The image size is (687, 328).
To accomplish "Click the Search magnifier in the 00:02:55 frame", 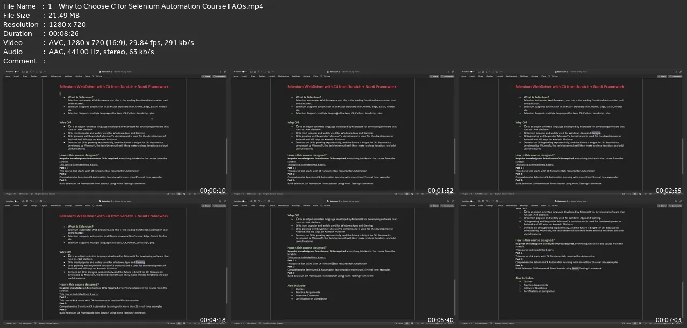I will coord(676,72).
